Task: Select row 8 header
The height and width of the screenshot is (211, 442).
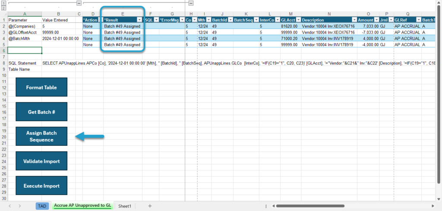Action: click(3, 63)
